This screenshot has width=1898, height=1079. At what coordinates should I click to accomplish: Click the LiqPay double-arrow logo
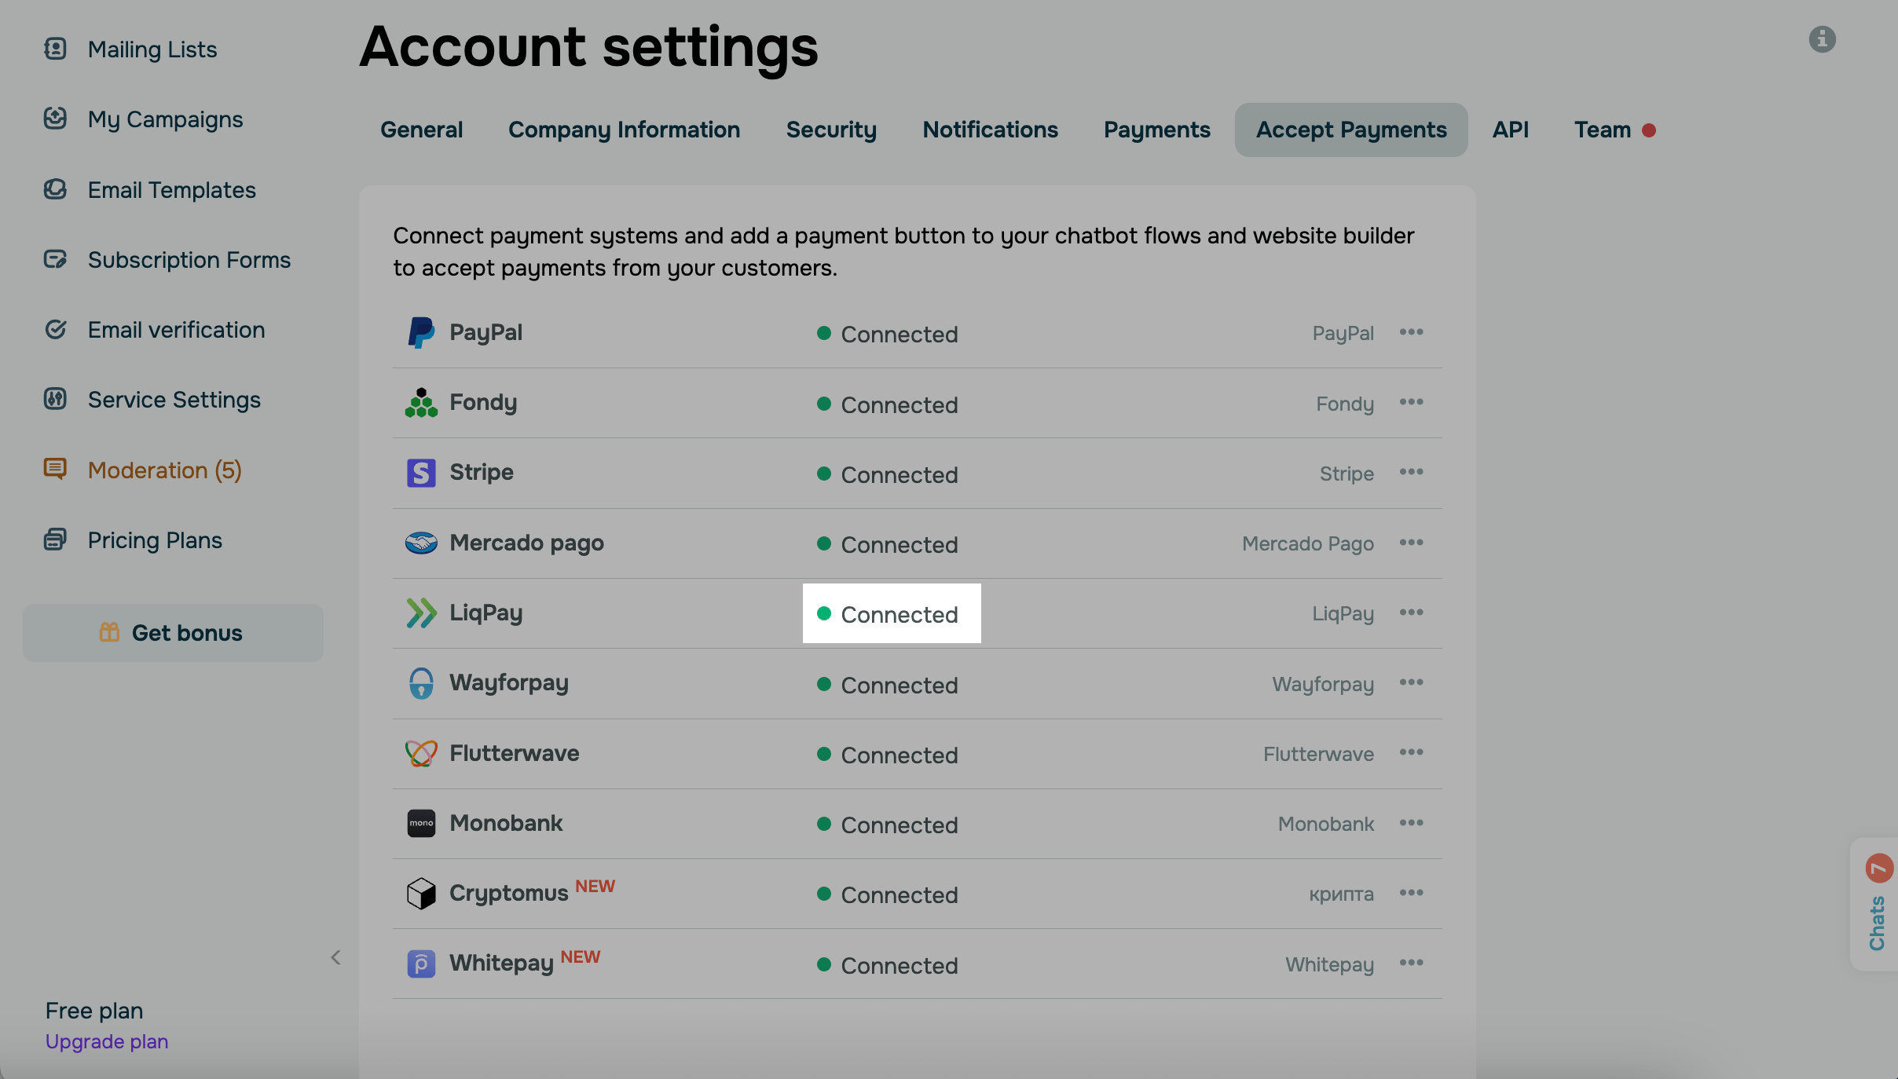pos(421,613)
